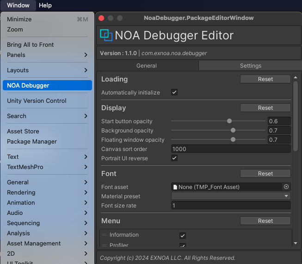
Task: Open the Font asset object picker
Action: (x=286, y=187)
